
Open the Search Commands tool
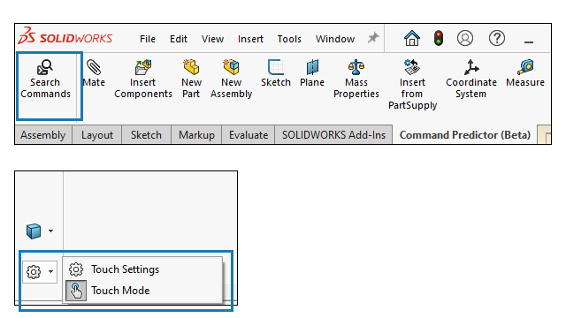pyautogui.click(x=45, y=79)
